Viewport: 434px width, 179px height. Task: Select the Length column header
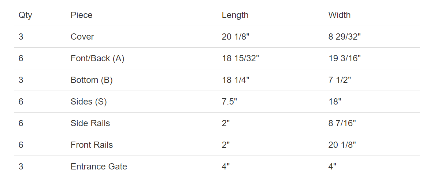pos(235,15)
